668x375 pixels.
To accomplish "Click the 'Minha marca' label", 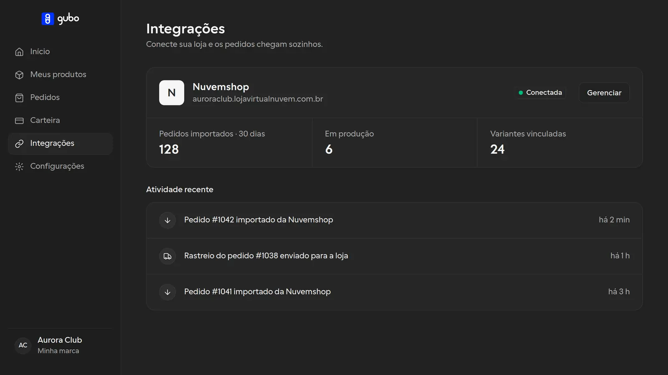I will (58, 351).
